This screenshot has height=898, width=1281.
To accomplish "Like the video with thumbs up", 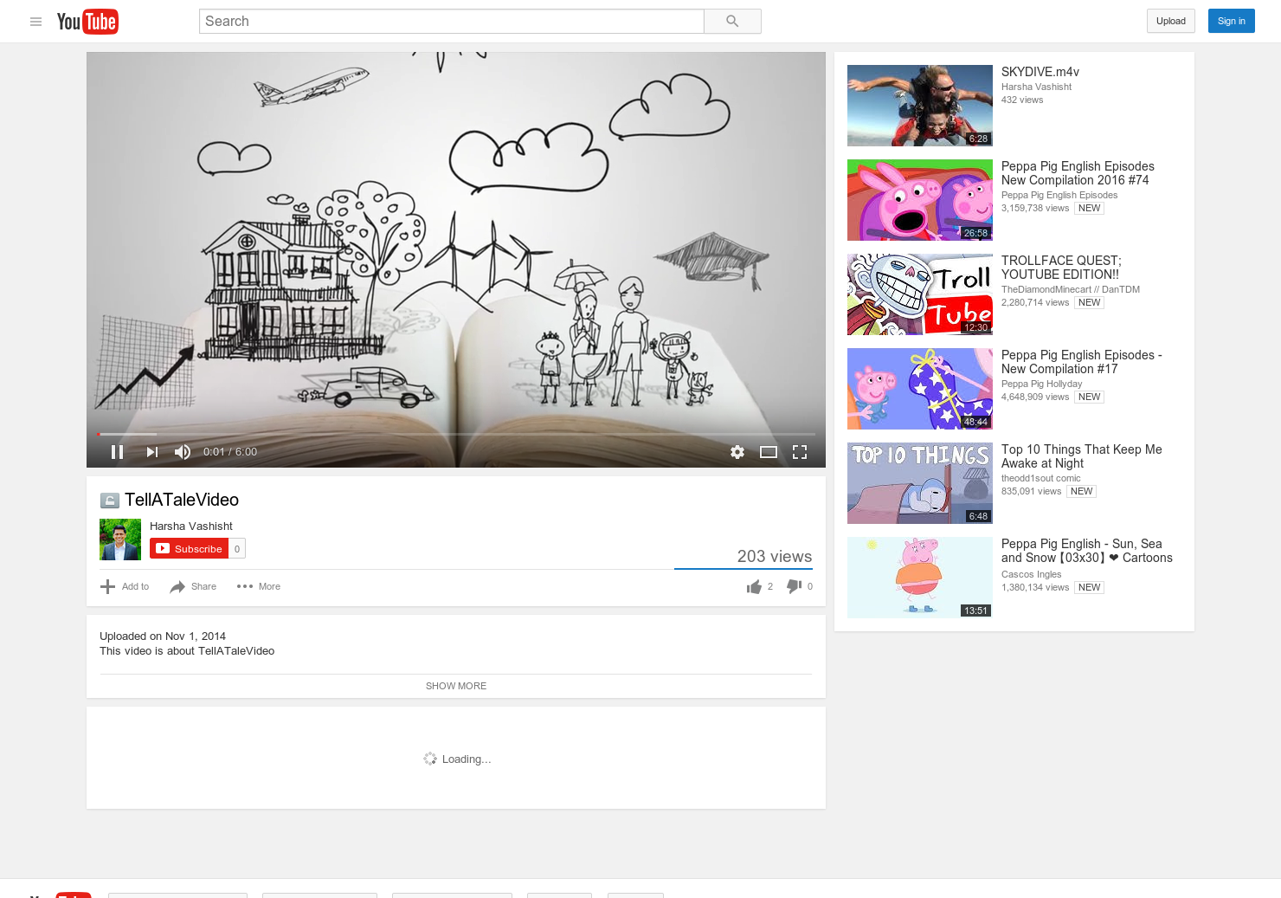I will coord(755,587).
